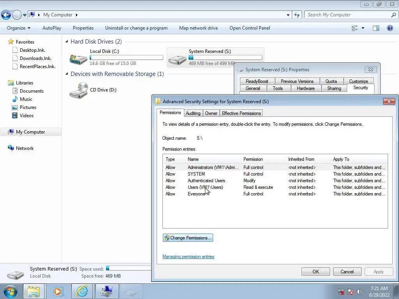This screenshot has height=299, width=399.
Task: Switch to the Quota tab
Action: tap(331, 81)
